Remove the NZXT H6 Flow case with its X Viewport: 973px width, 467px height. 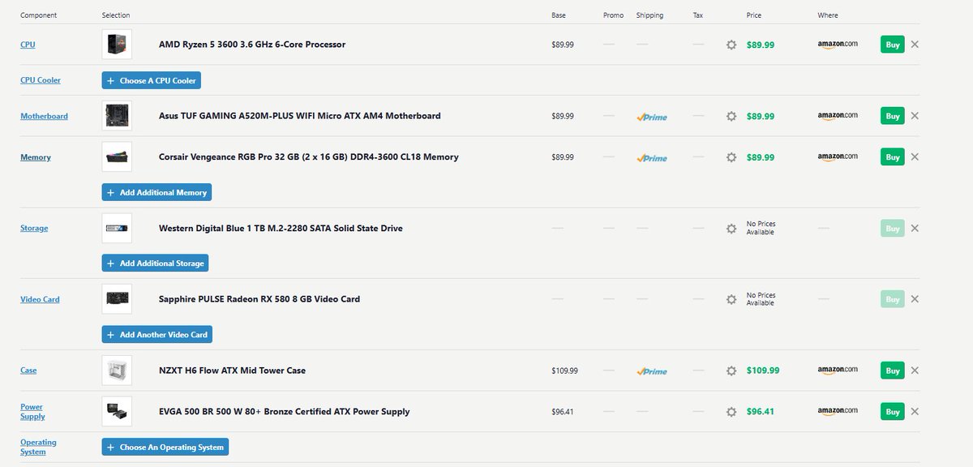915,371
